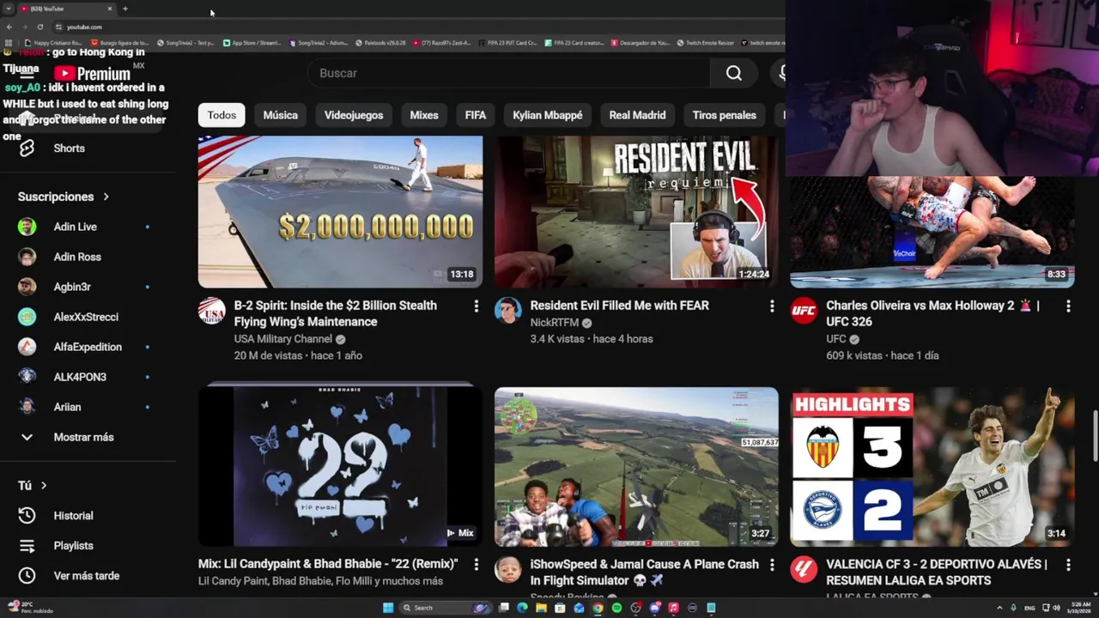This screenshot has height=618, width=1099.
Task: Select the Kylian Mbappé filter chip
Action: click(x=548, y=115)
